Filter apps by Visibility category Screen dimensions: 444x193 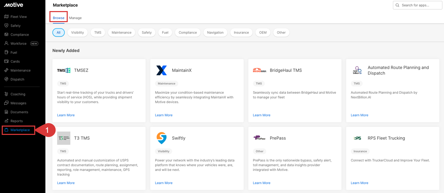(77, 33)
